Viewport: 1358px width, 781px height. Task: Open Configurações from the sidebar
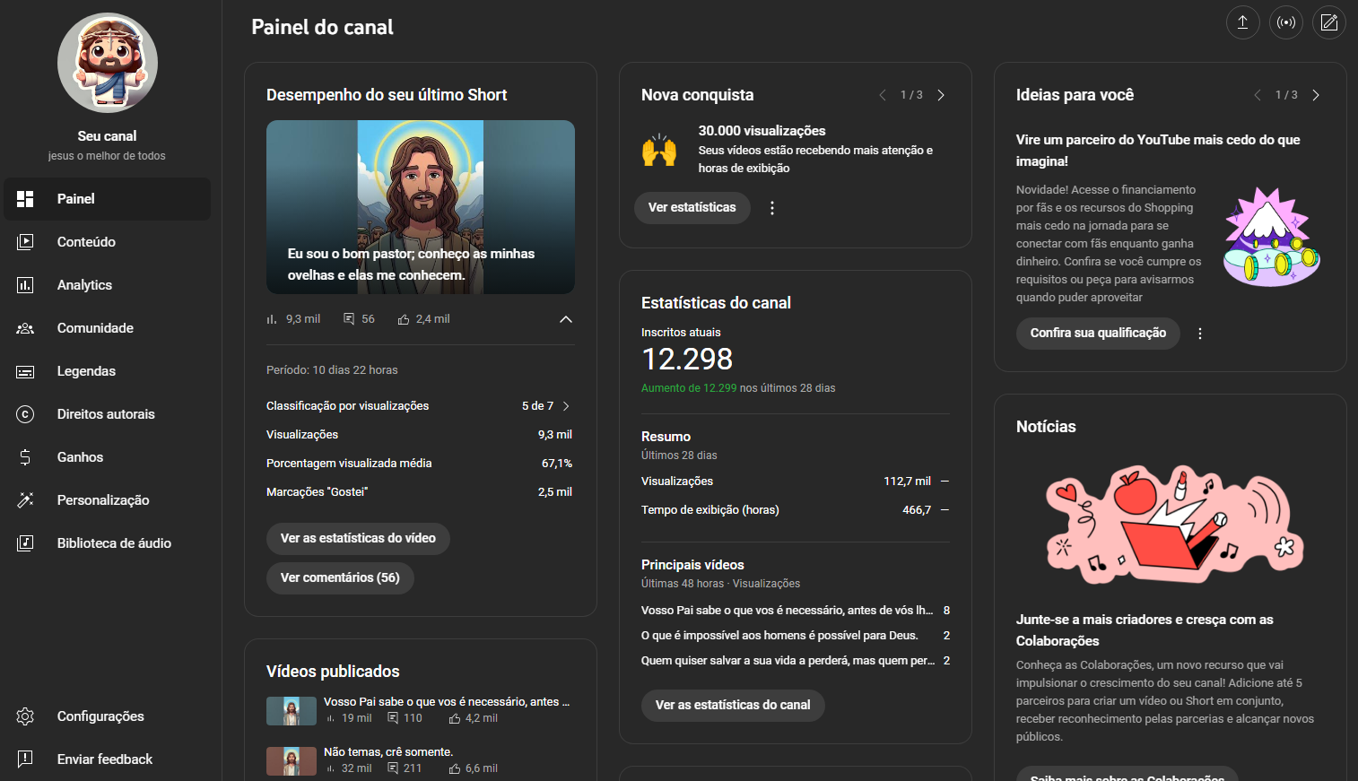click(x=100, y=716)
